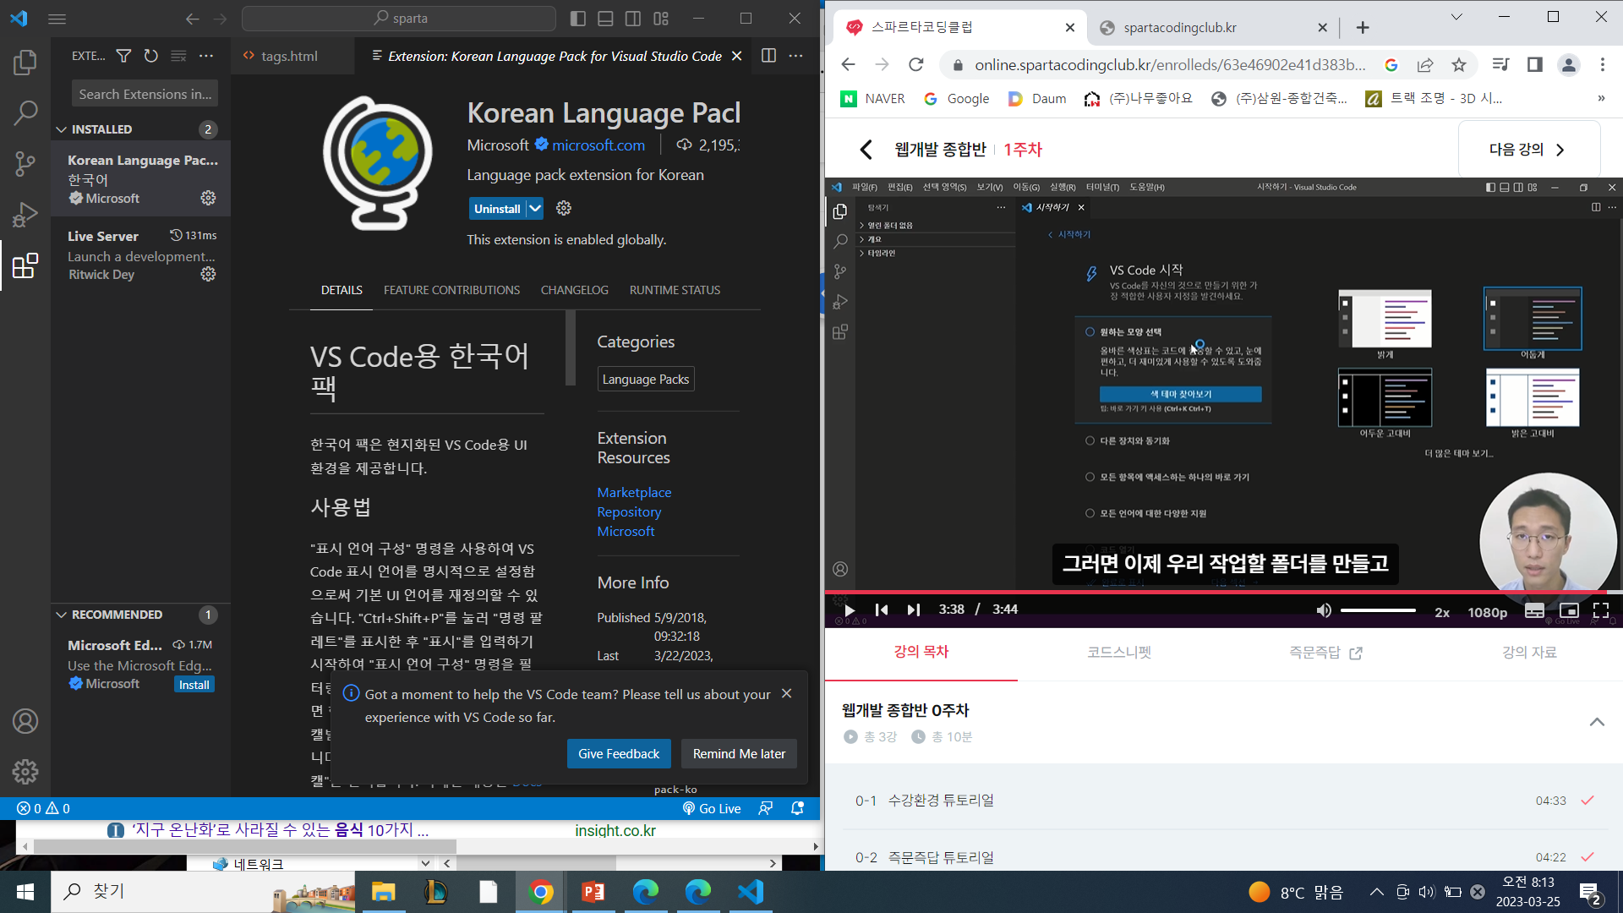The image size is (1623, 913).
Task: Select the Extensions view icon in activity bar
Action: [x=25, y=266]
